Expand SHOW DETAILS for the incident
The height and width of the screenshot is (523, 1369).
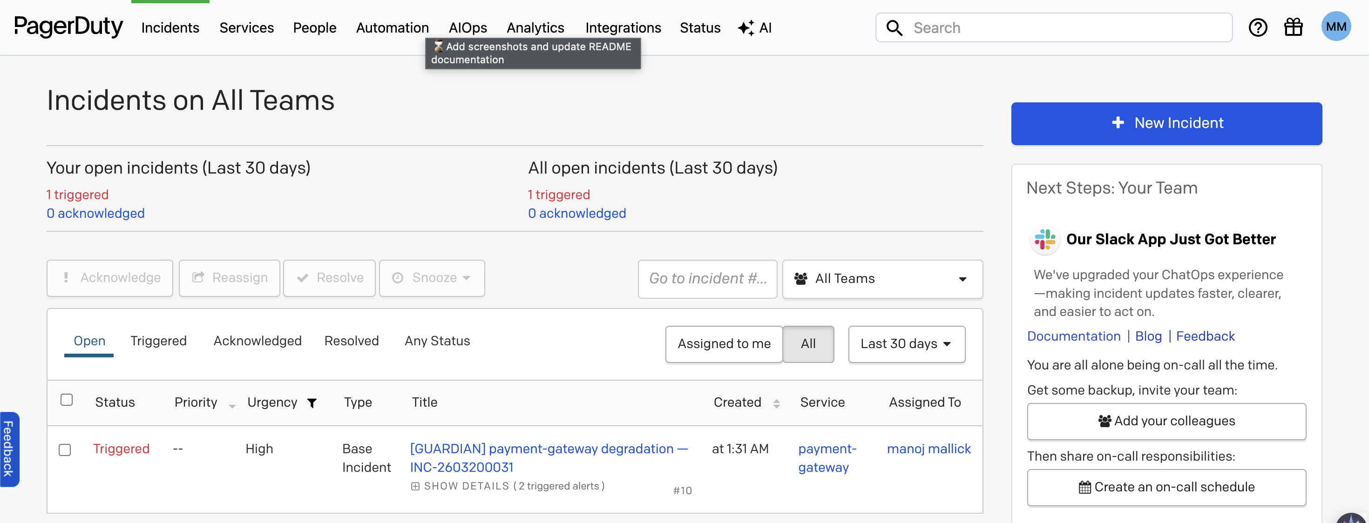coord(465,486)
